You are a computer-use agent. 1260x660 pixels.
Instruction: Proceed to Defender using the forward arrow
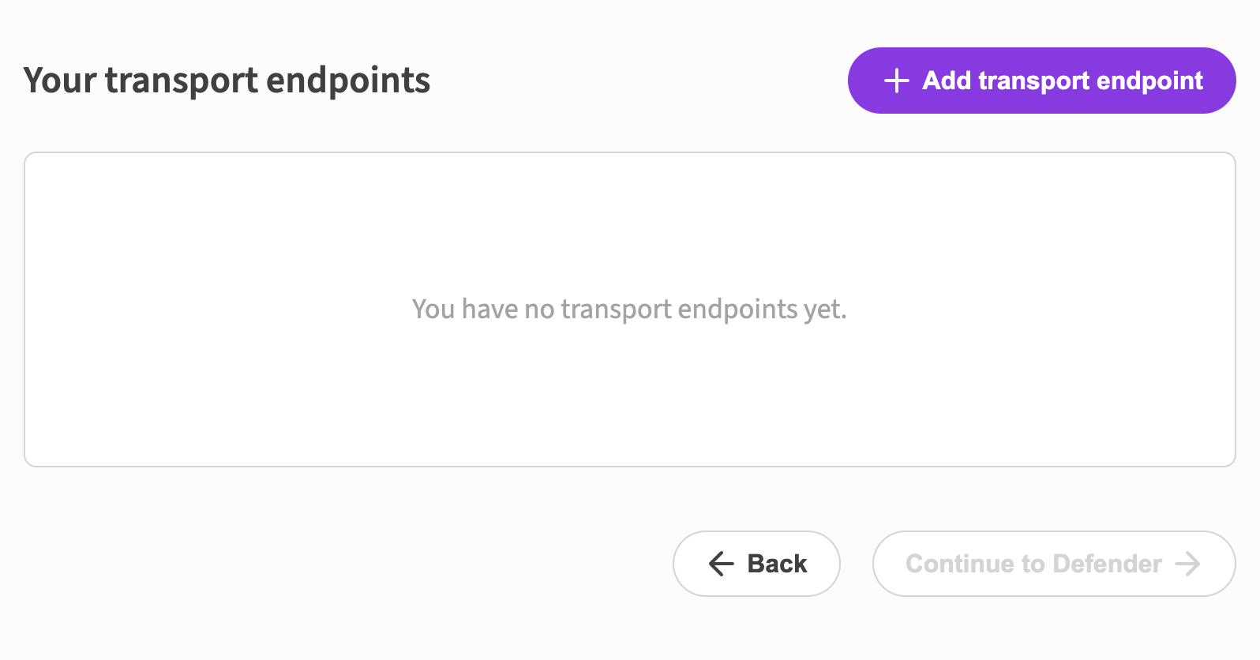[x=1187, y=564]
